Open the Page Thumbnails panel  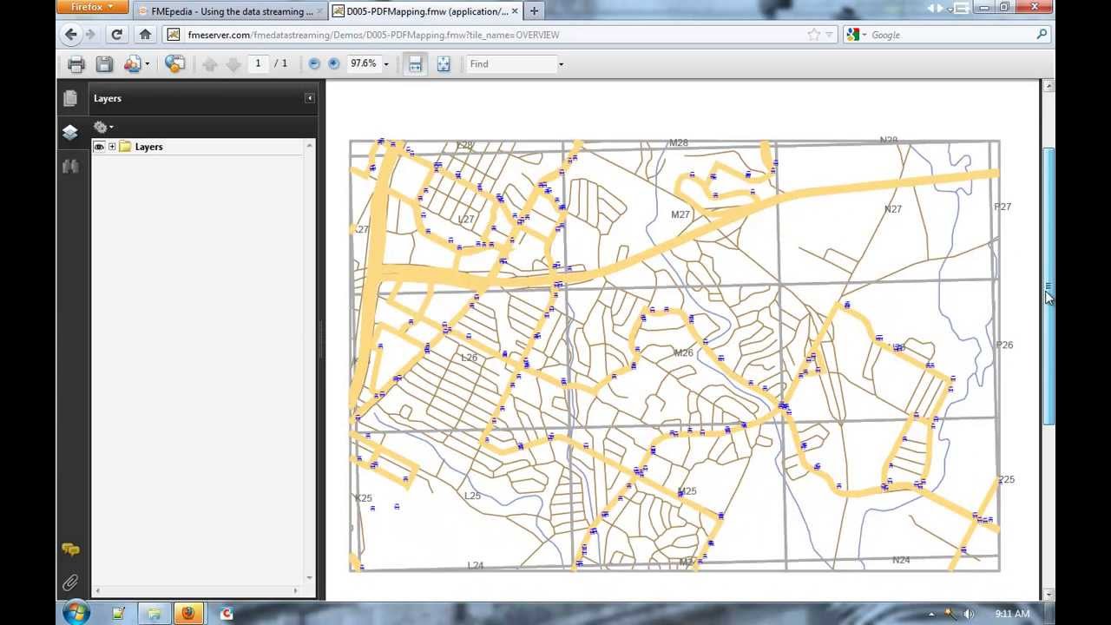pyautogui.click(x=70, y=98)
